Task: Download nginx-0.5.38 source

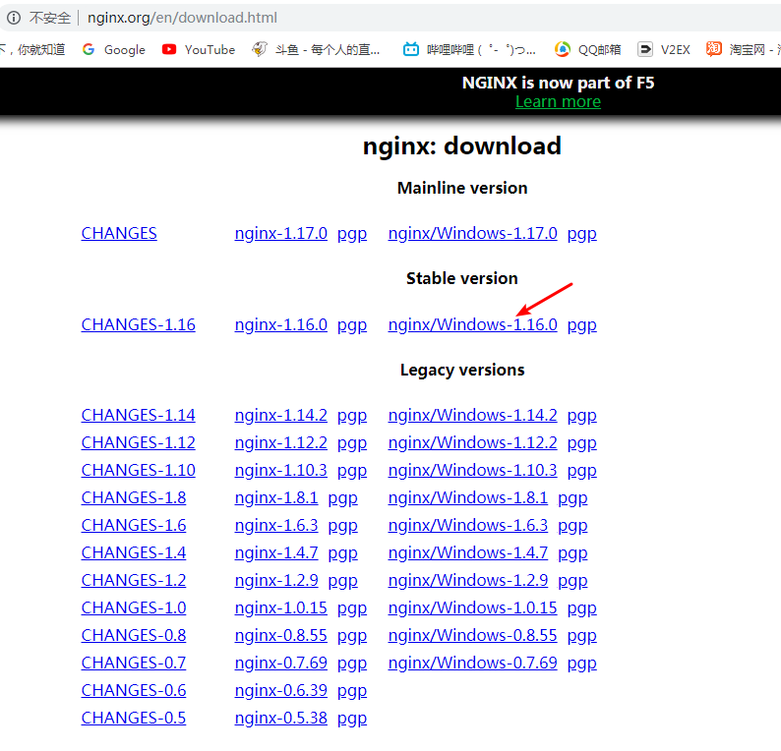Action: (x=281, y=719)
